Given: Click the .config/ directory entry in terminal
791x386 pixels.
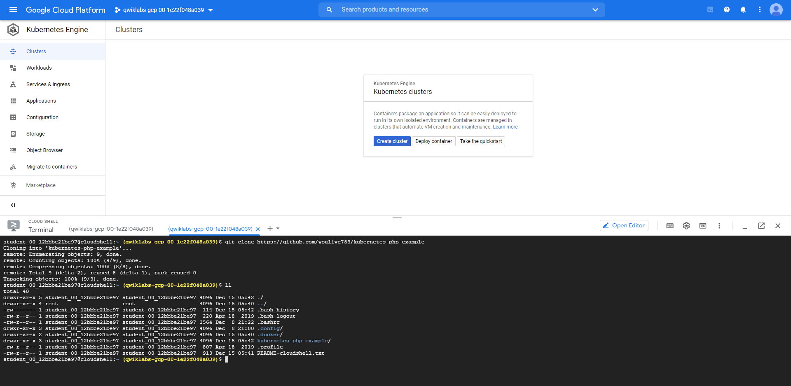Looking at the screenshot, I should (270, 329).
